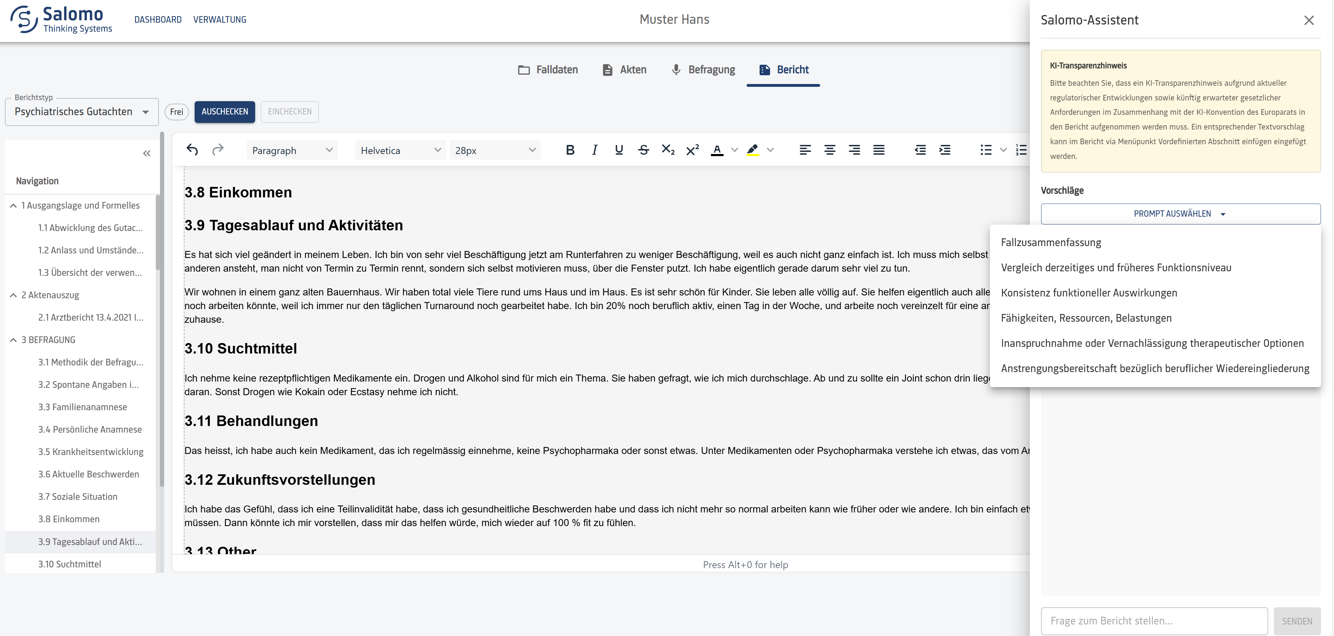Click the Salomo Thinking Systems logo

(x=61, y=20)
